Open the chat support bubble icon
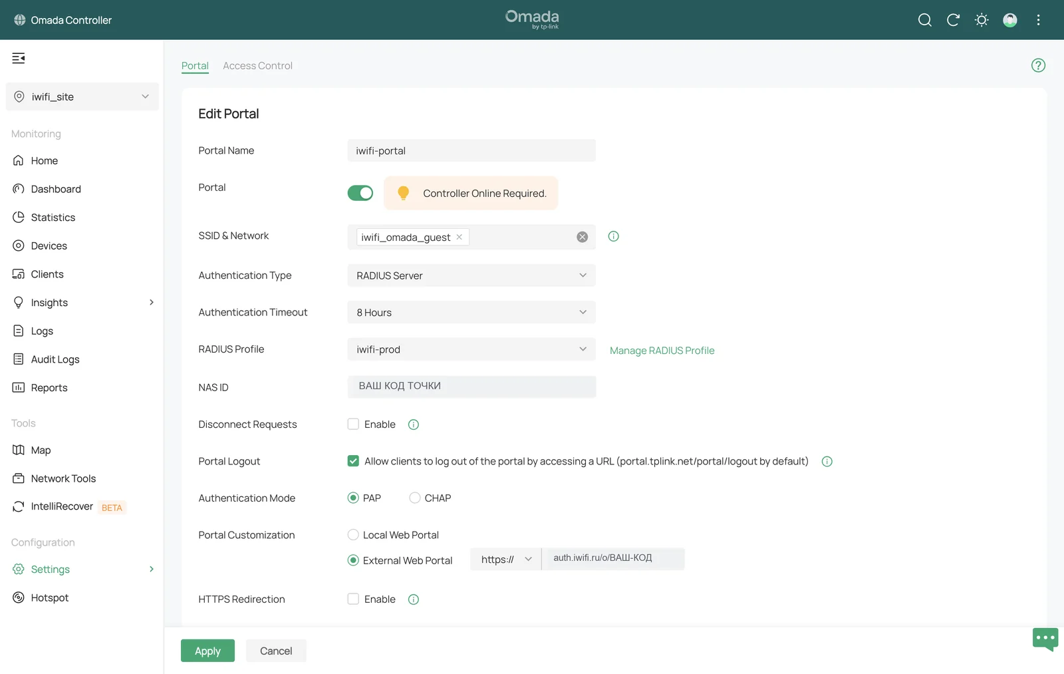 [x=1045, y=639]
